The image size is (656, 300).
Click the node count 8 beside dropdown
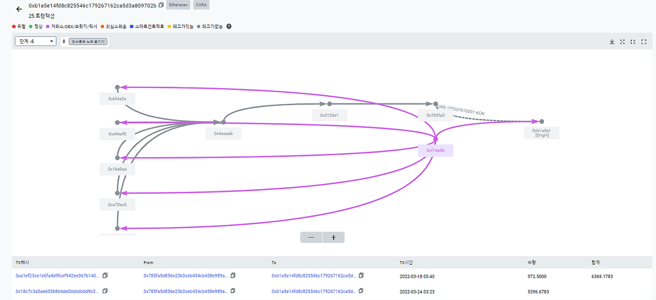pyautogui.click(x=64, y=41)
